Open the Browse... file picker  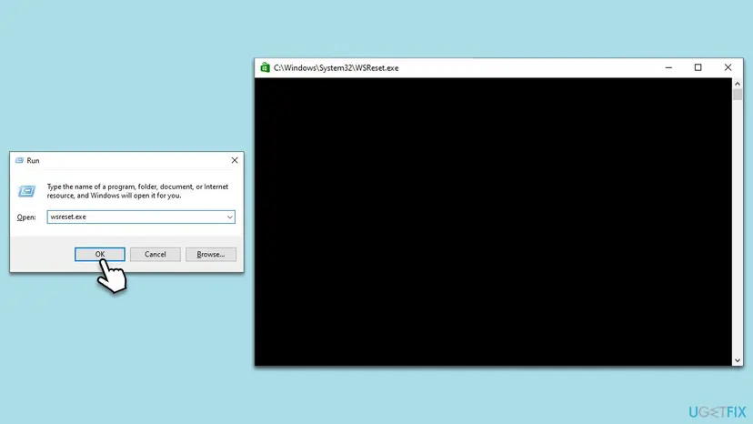tap(210, 254)
